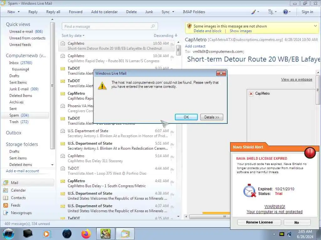Click flag icon on U.S. Department of State 5:51 AM
The width and height of the screenshot is (321, 240).
pos(172,144)
